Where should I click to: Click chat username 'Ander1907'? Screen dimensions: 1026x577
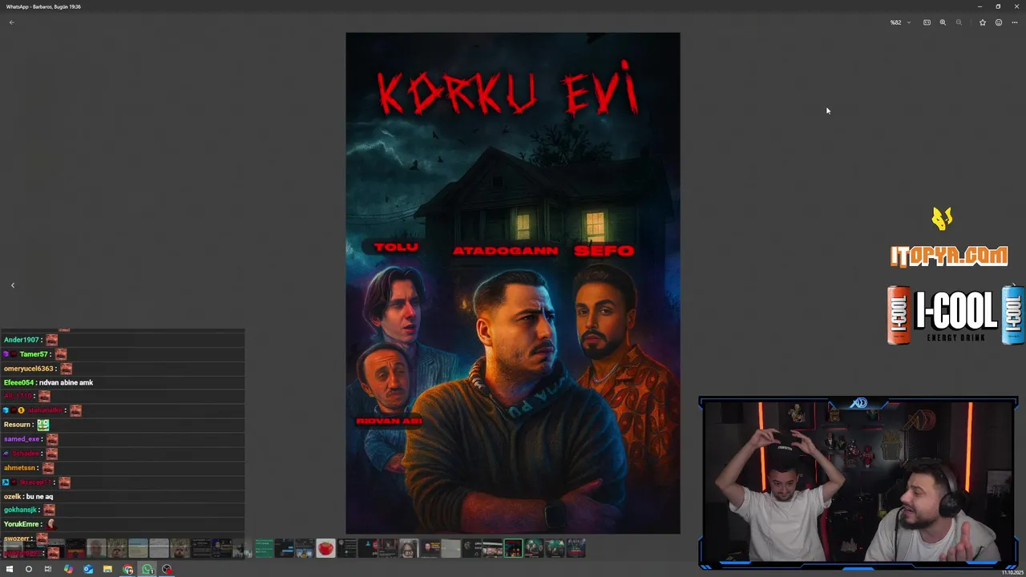coord(22,340)
